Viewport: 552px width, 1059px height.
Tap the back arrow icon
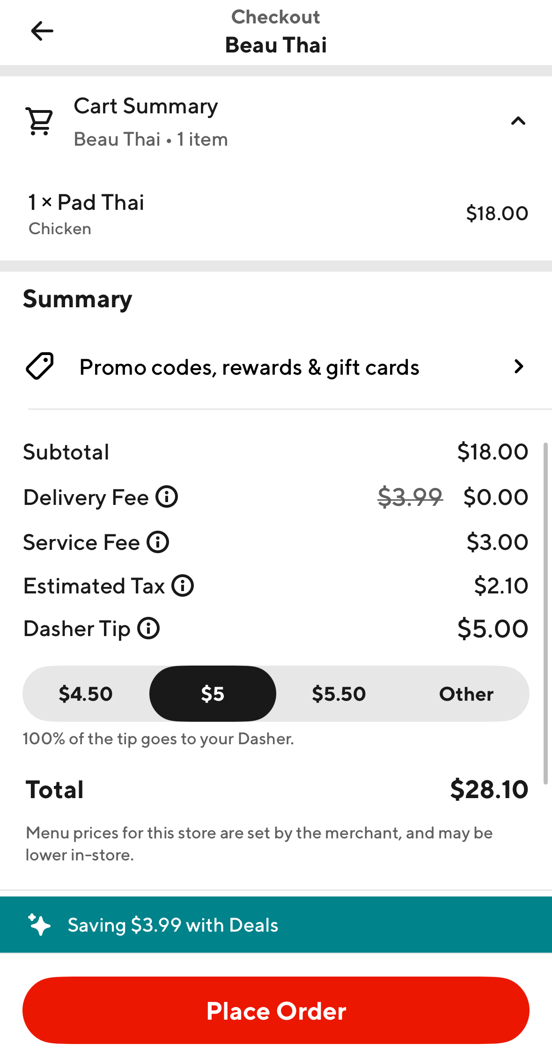tap(42, 31)
